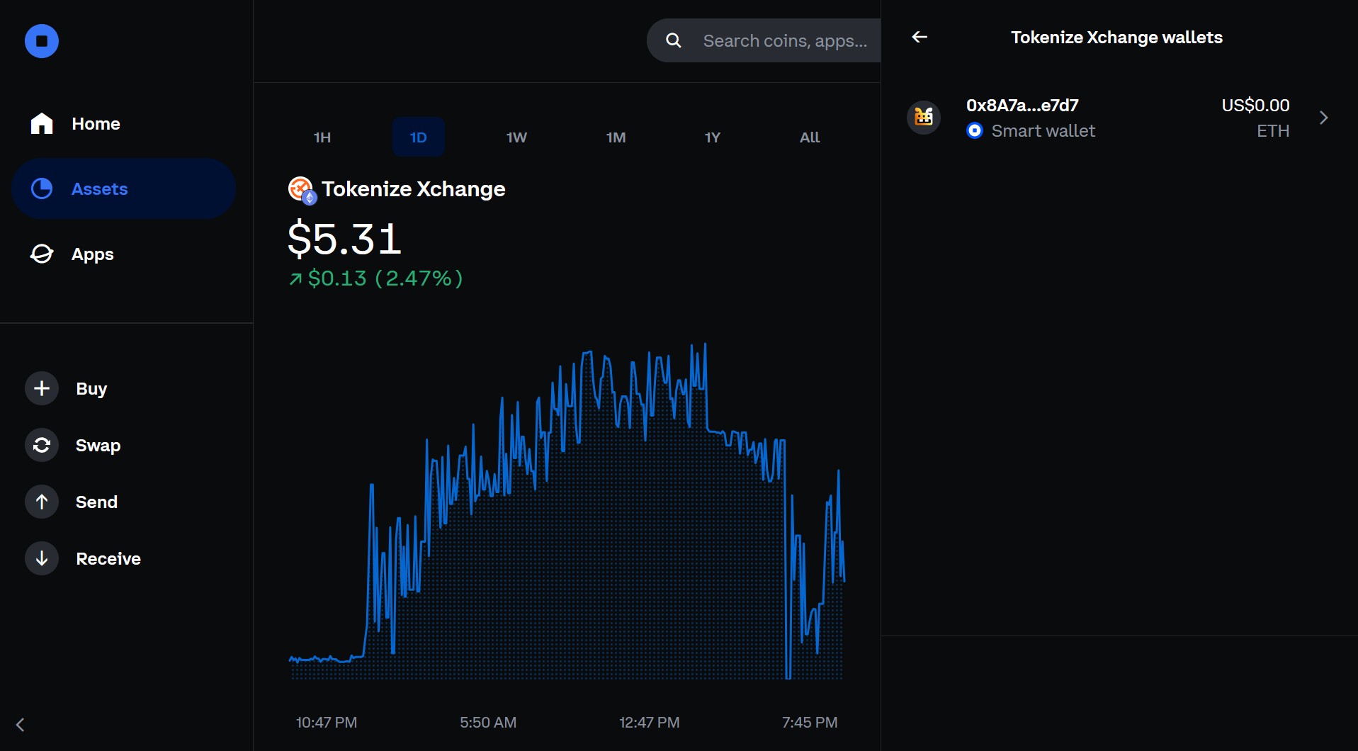Click the Send up-arrow icon
1358x751 pixels.
pos(42,502)
